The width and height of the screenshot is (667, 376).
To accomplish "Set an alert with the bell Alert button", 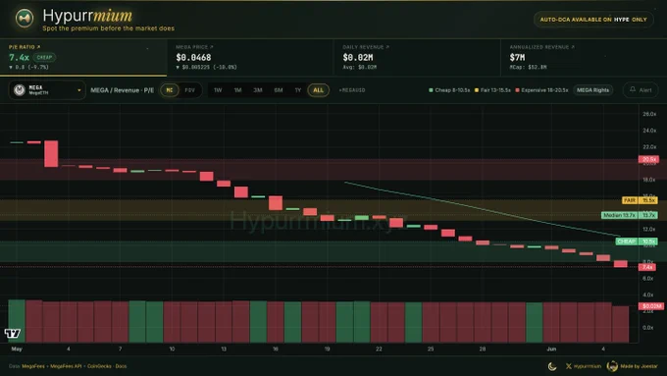I will [x=641, y=90].
